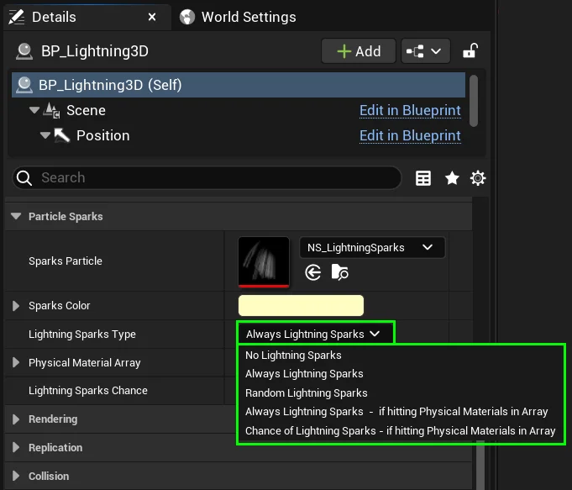Click the pale yellow Sparks Color swatch
Image resolution: width=572 pixels, height=490 pixels.
(301, 306)
